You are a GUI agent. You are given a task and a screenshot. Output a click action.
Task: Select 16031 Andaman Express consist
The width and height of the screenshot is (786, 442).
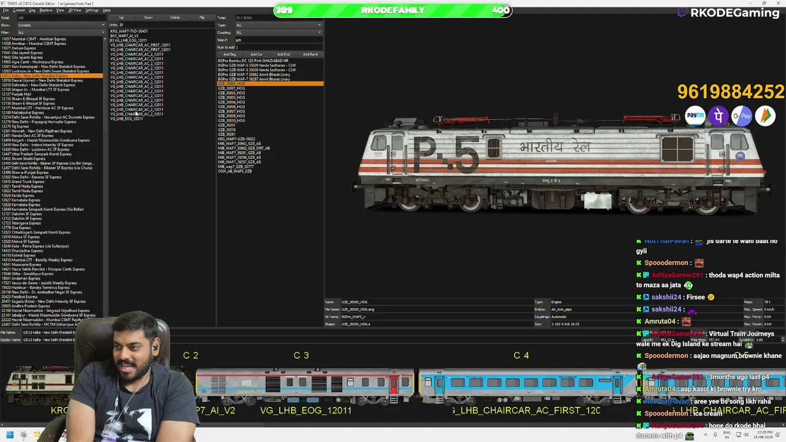coord(52,279)
